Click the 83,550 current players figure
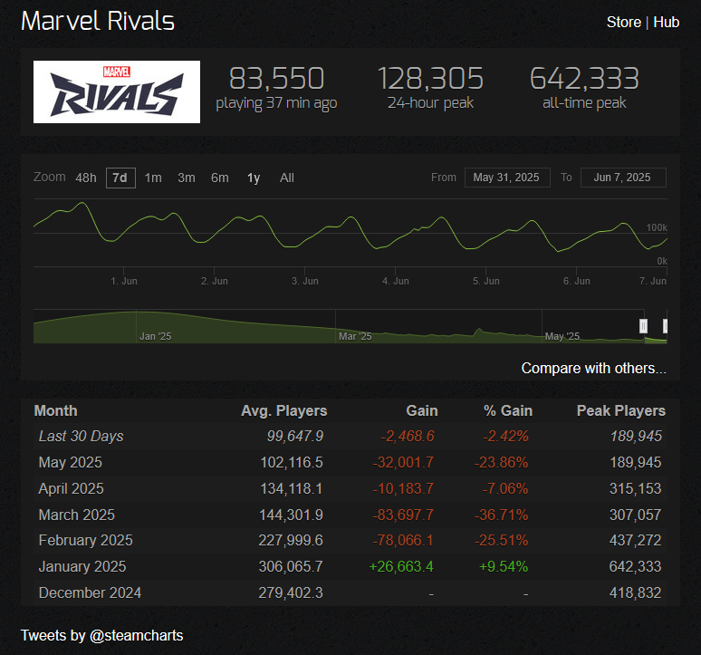Screen dimensions: 701x655 coord(277,78)
